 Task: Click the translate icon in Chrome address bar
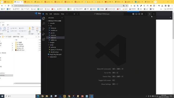(124, 6)
